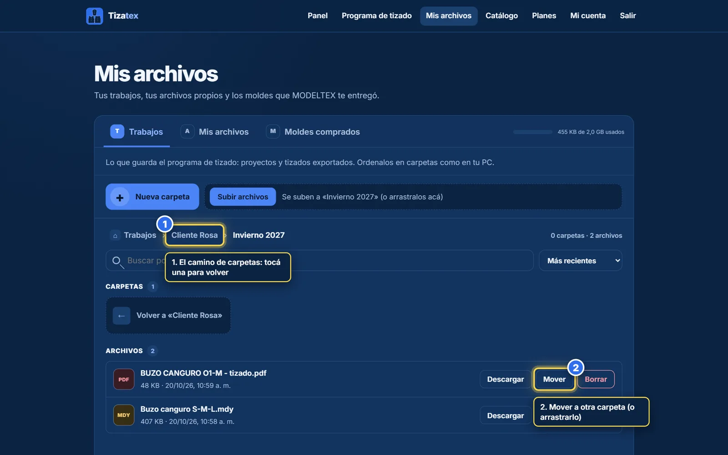Download BUZO CANGURO 01-M tizado.pdf

(x=506, y=379)
